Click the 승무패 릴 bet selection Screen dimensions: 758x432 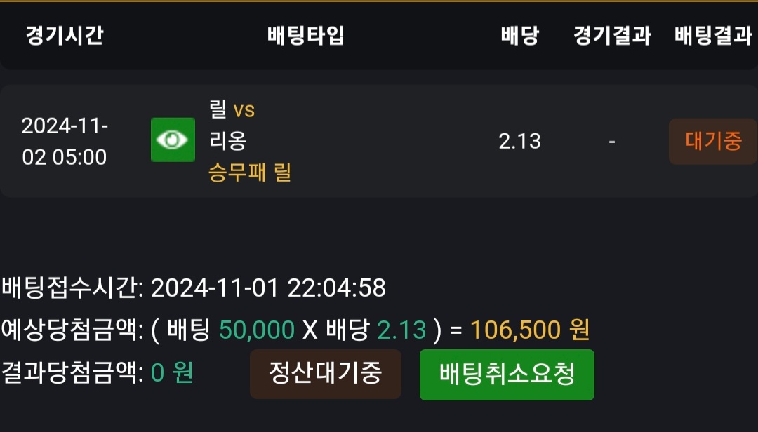click(x=250, y=172)
